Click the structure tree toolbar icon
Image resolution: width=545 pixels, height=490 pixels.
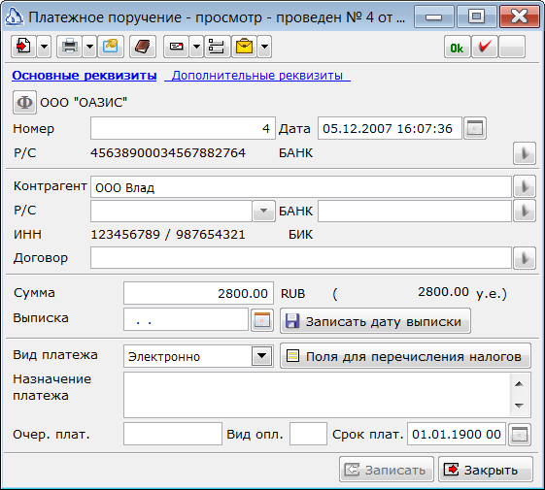click(217, 47)
